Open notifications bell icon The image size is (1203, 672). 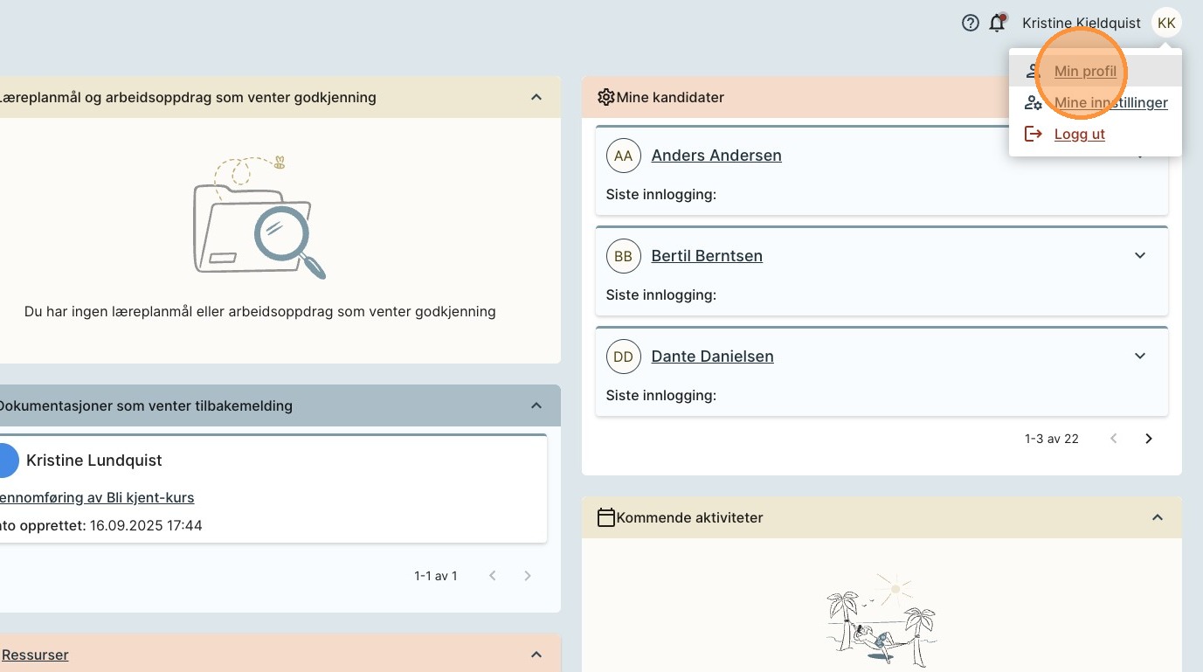(x=997, y=24)
